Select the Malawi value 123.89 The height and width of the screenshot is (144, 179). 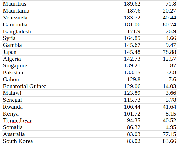click(117, 93)
